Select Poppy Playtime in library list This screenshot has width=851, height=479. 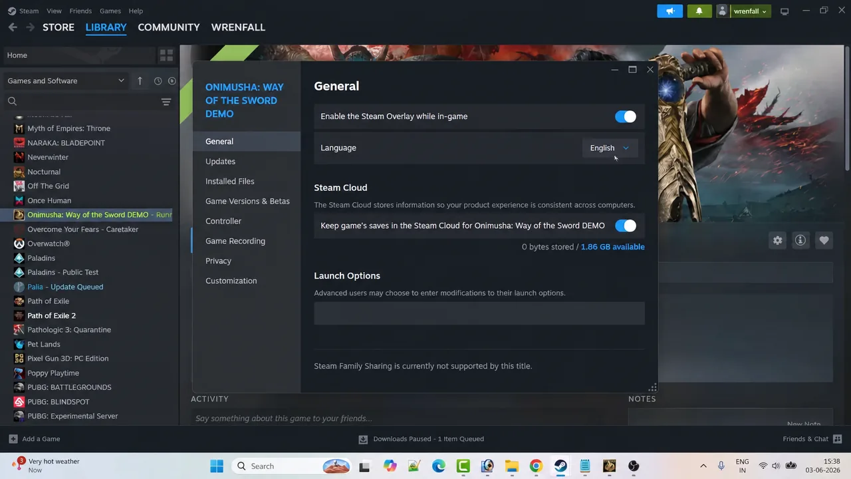(53, 373)
